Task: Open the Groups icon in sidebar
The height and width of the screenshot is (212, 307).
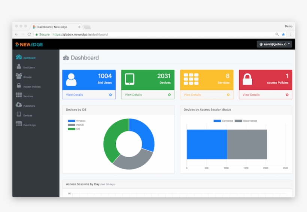Action: click(x=19, y=76)
